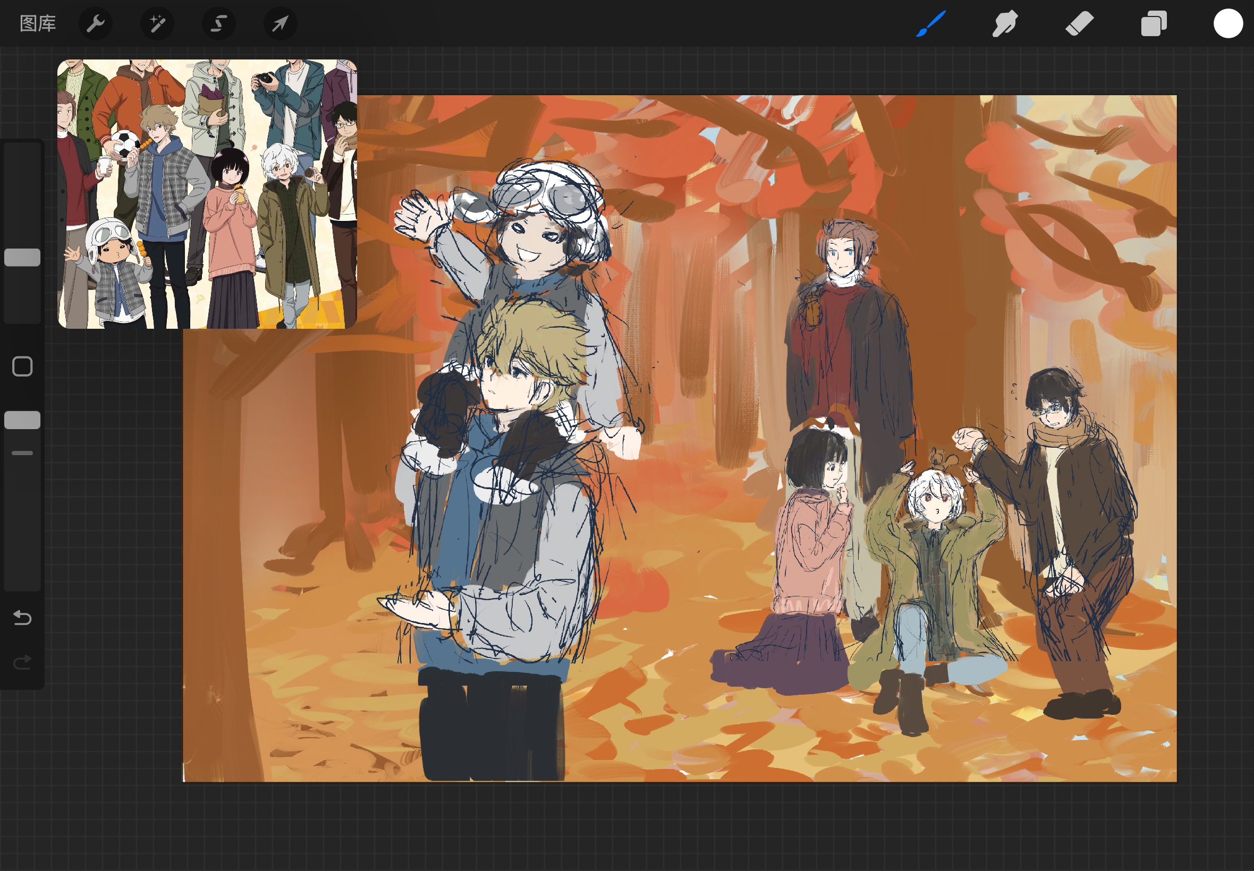Tap the small dash marker below opacity slider
1254x871 pixels.
point(22,453)
